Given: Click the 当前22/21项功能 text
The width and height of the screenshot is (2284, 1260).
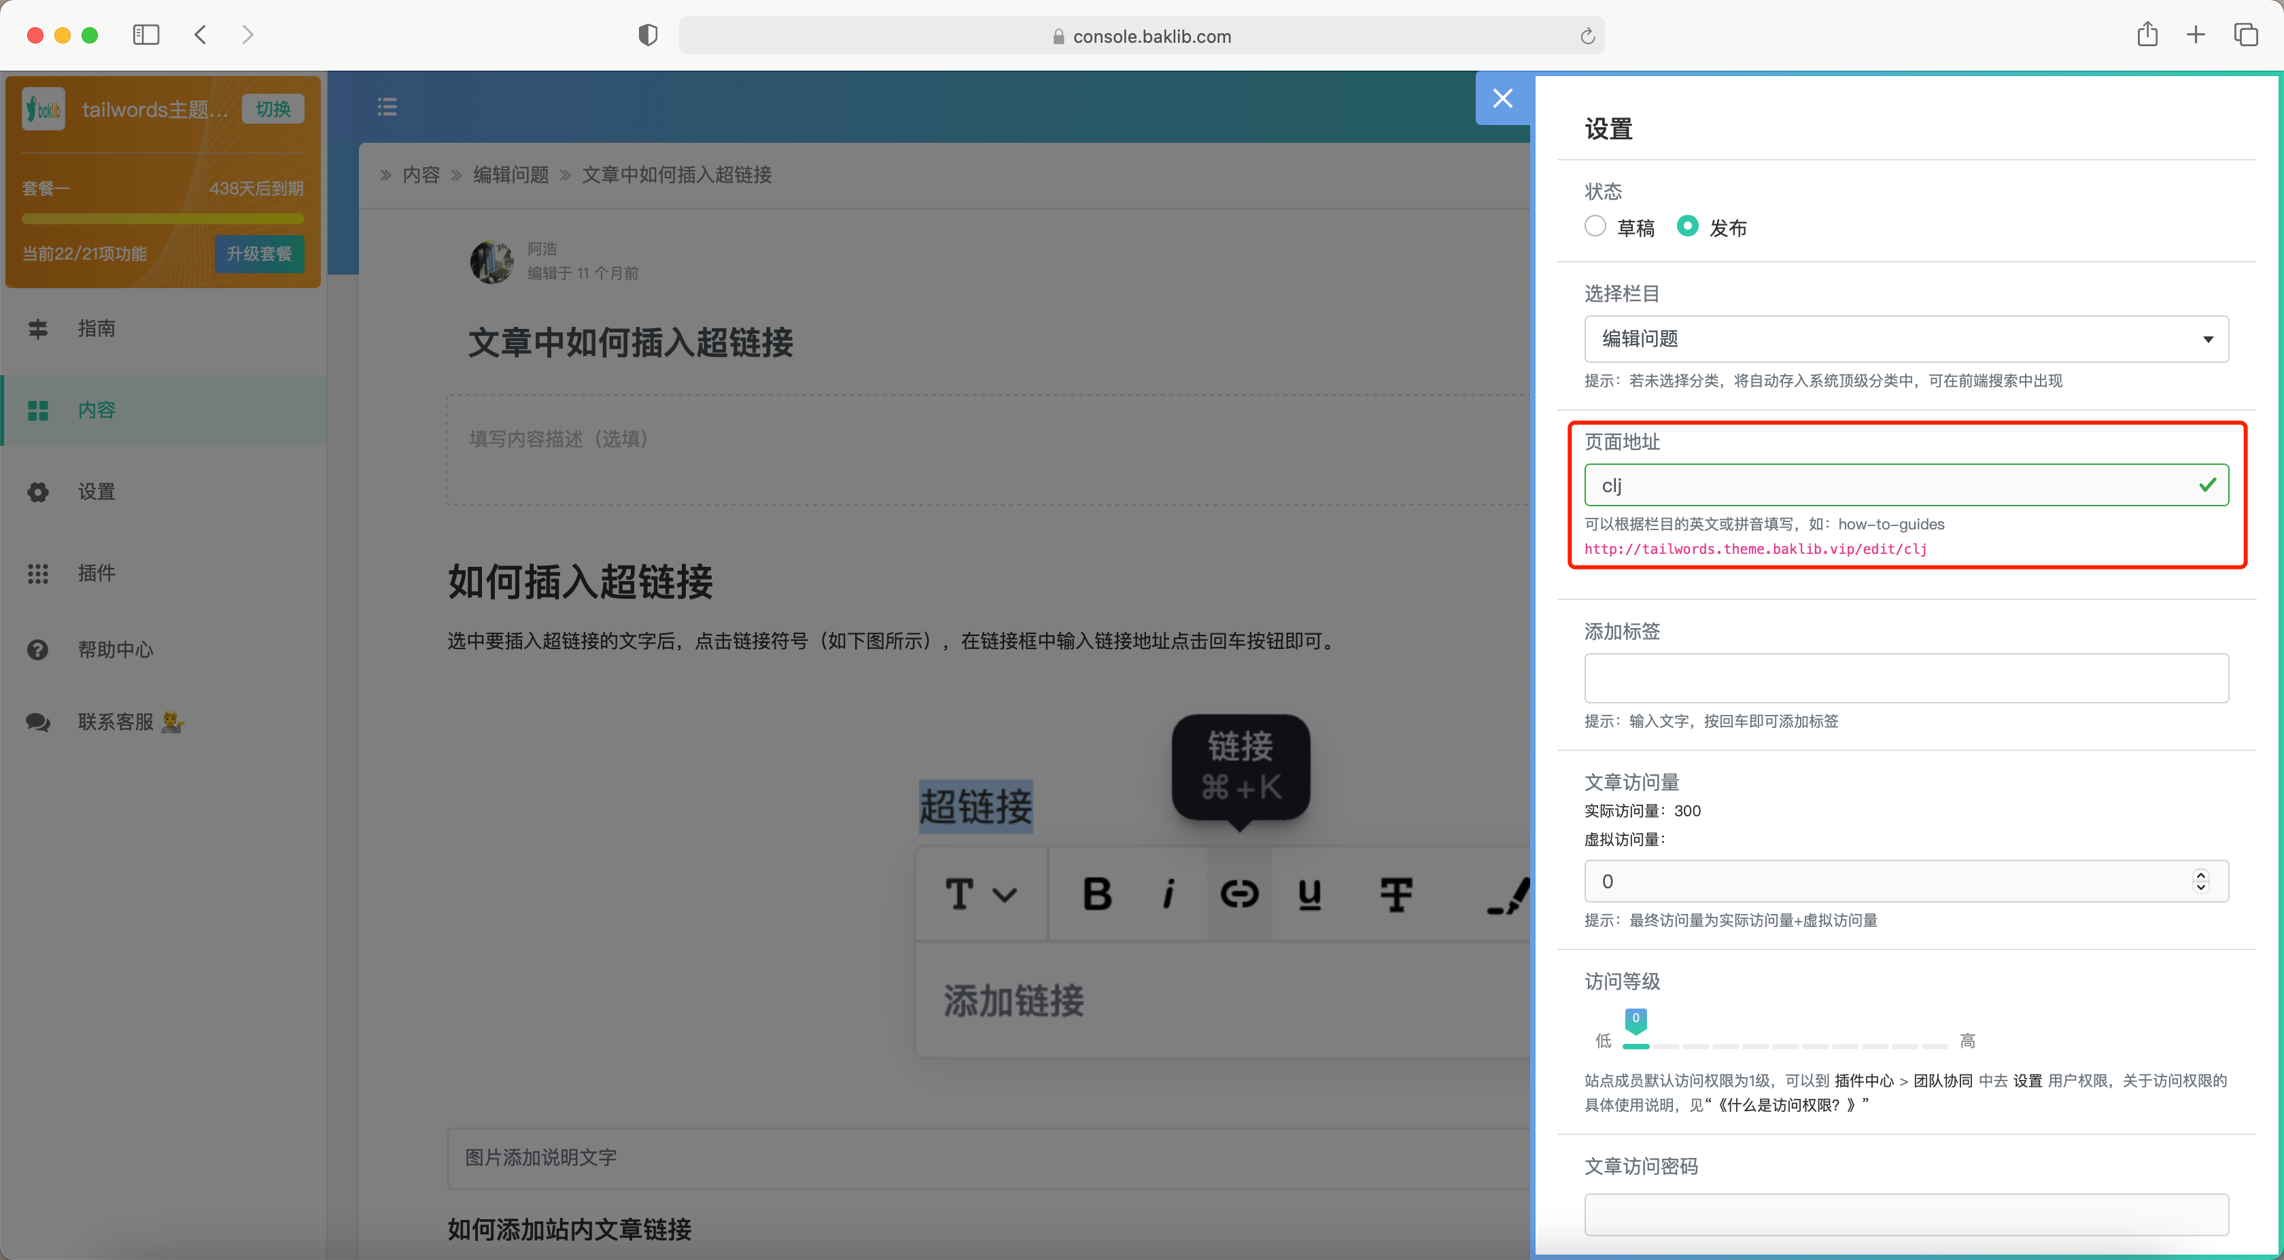Looking at the screenshot, I should click(x=84, y=253).
